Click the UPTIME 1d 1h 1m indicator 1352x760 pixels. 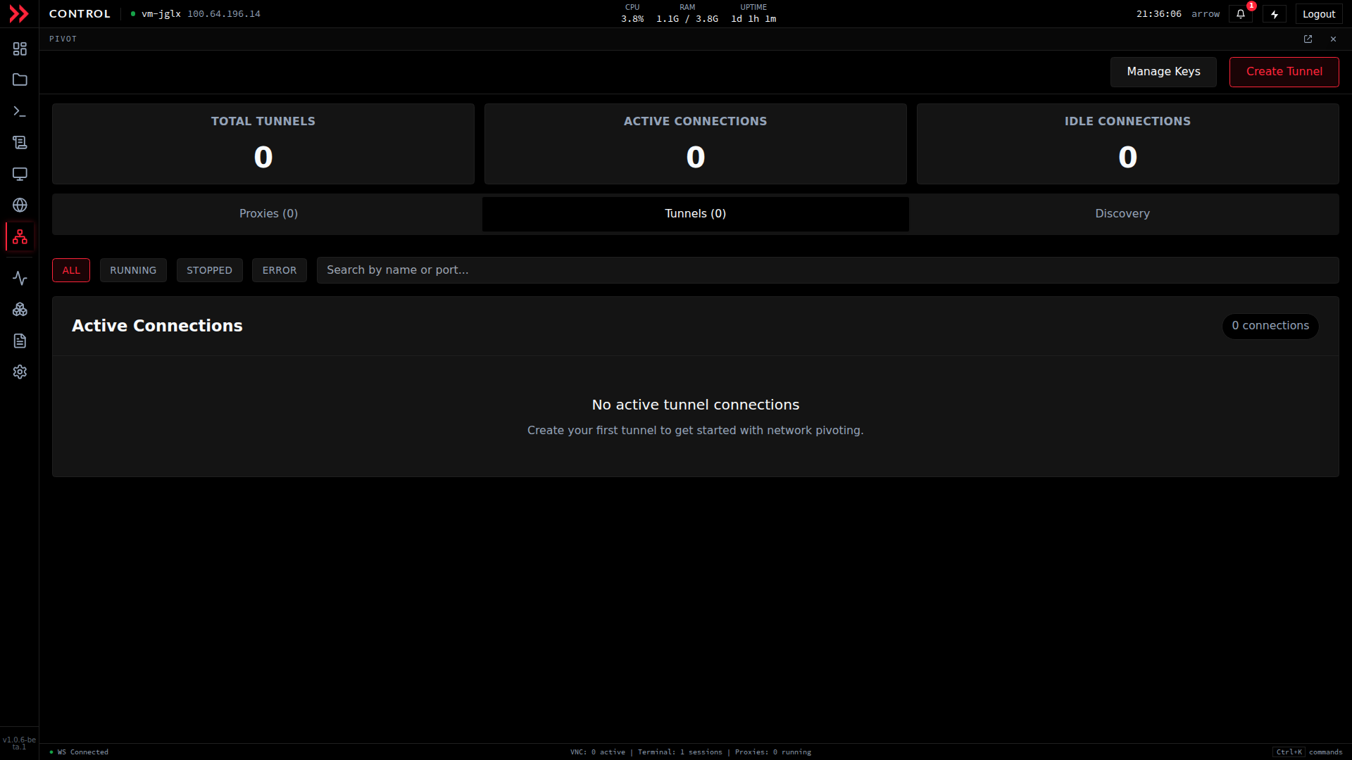click(x=753, y=13)
